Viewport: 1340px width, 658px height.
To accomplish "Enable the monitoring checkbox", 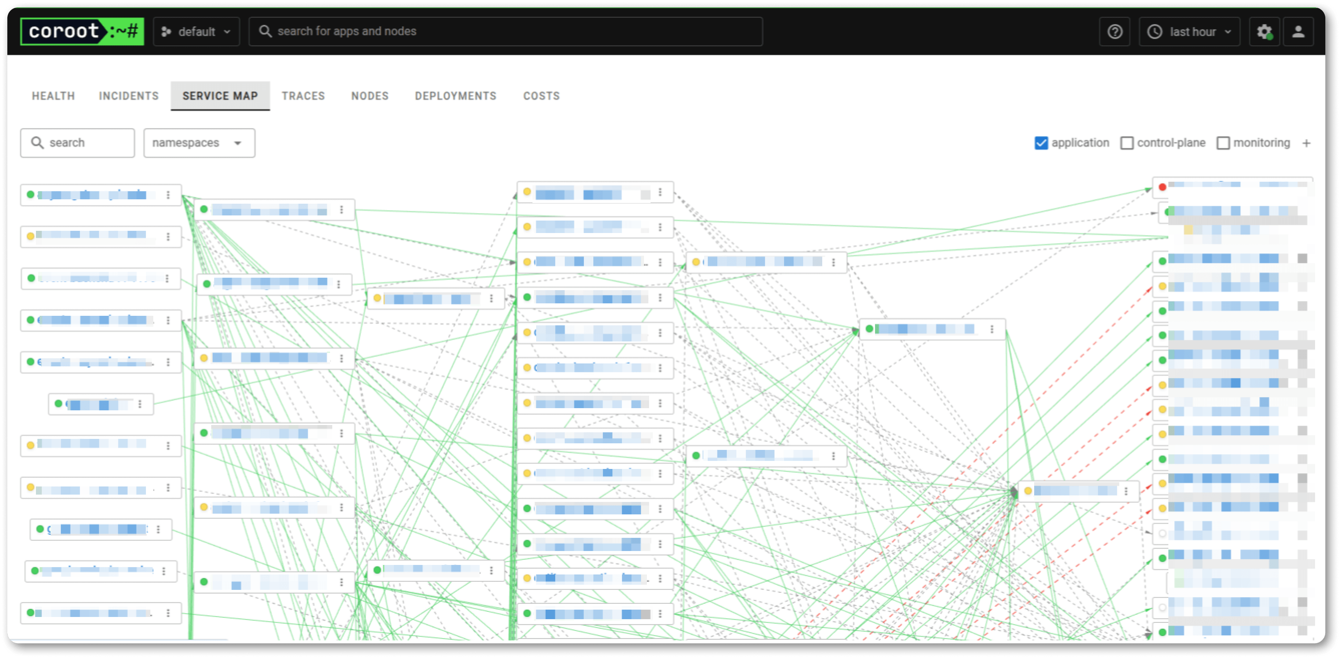I will tap(1223, 143).
